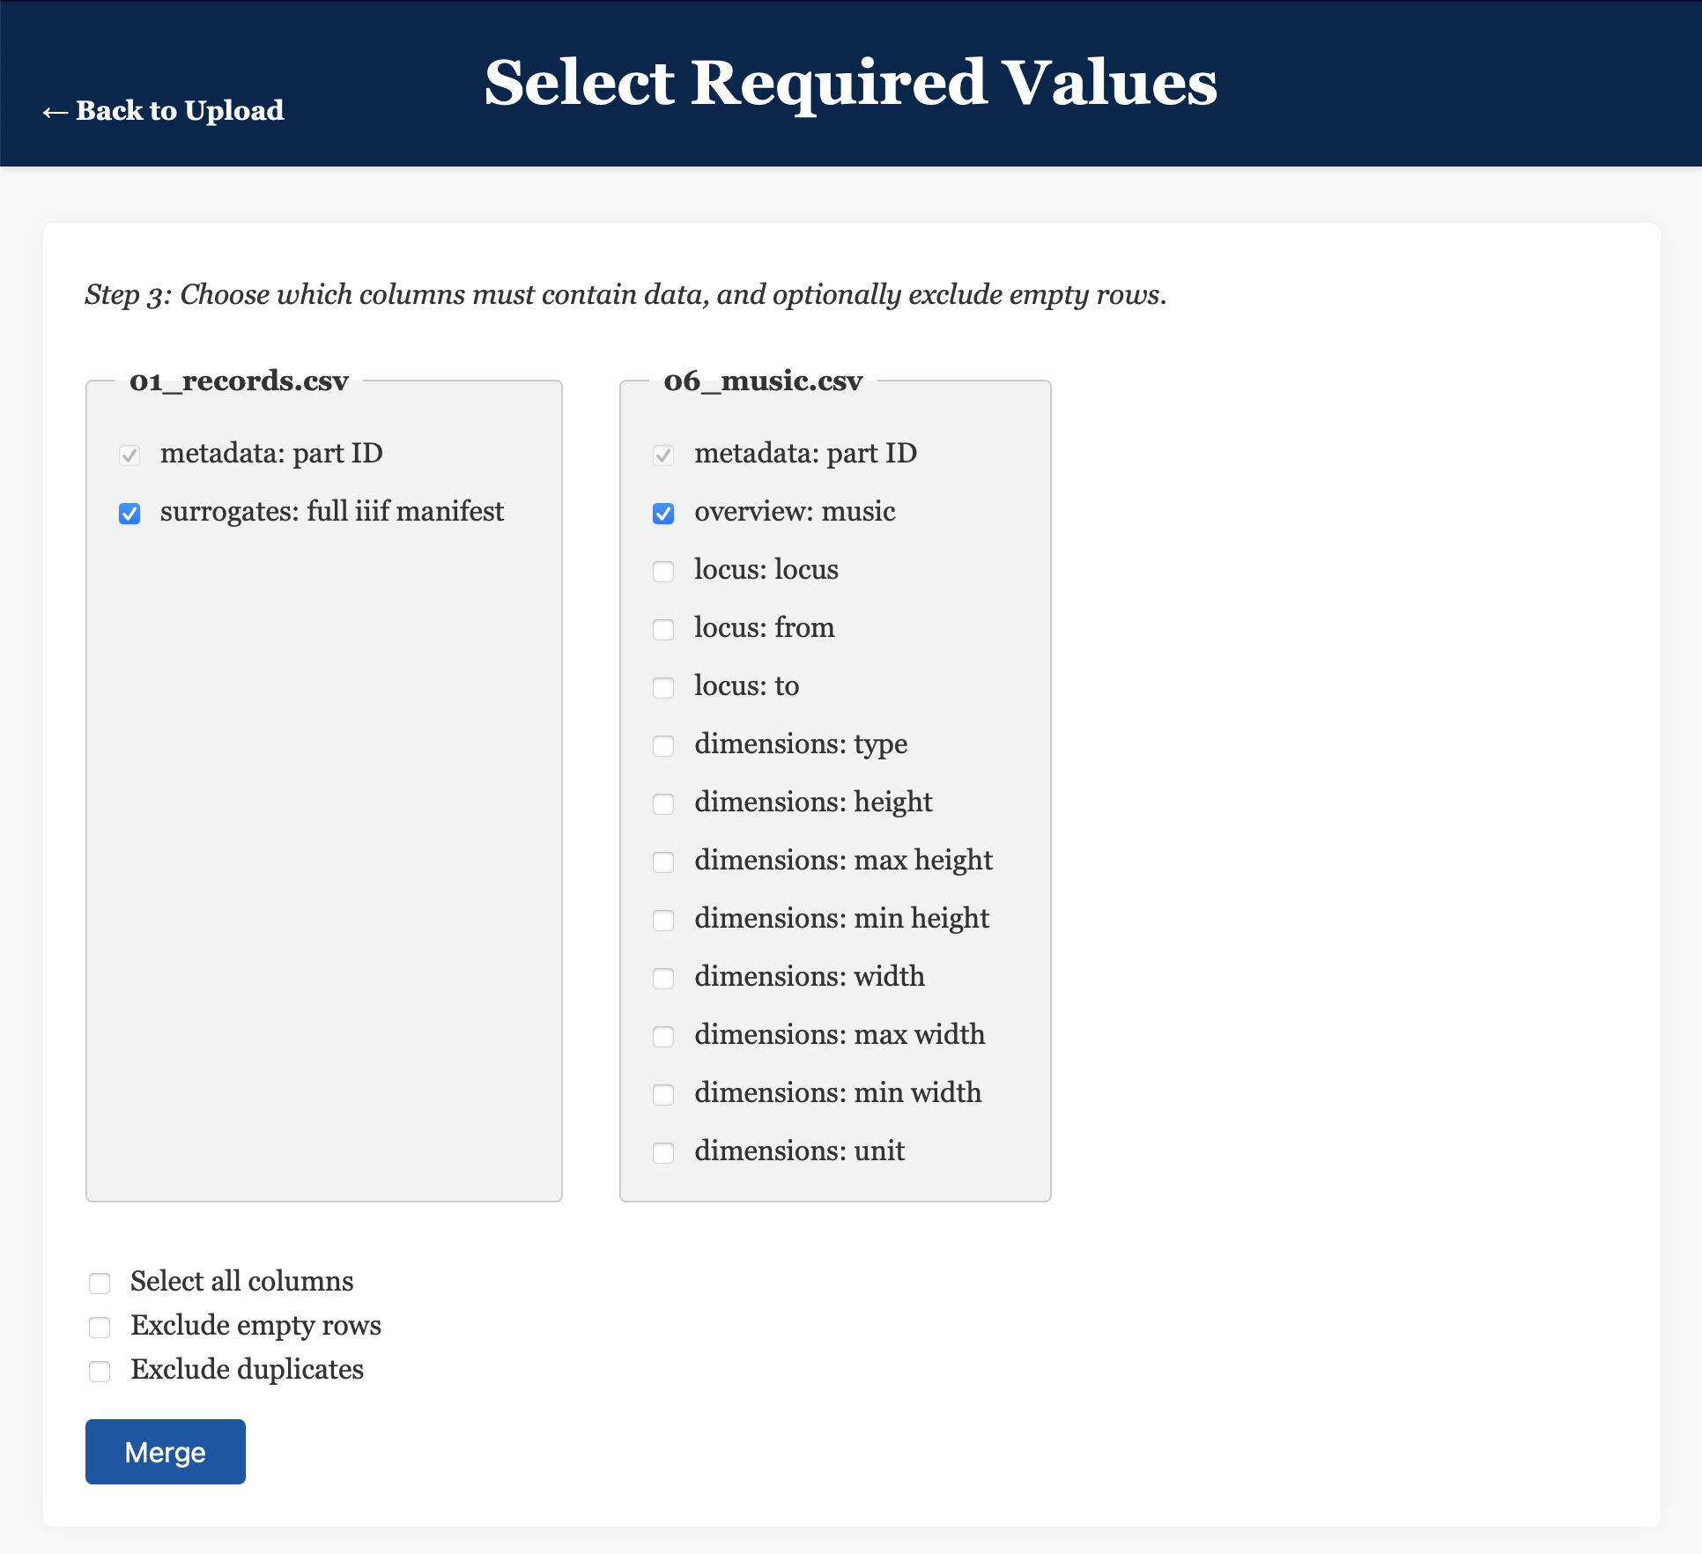Viewport: 1702px width, 1554px height.
Task: Select dimensions: type checkbox
Action: coord(663,746)
